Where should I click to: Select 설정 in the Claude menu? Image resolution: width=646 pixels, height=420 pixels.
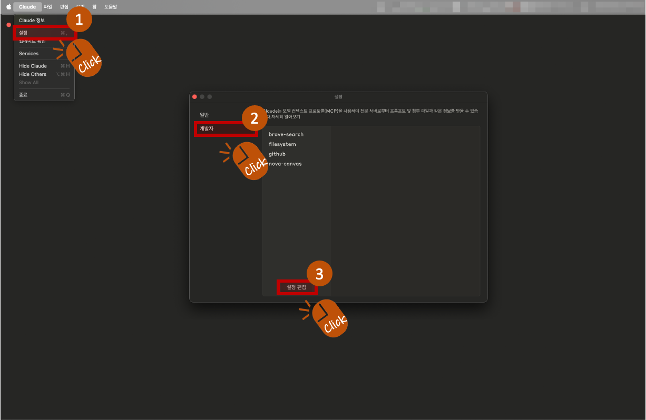(x=44, y=33)
